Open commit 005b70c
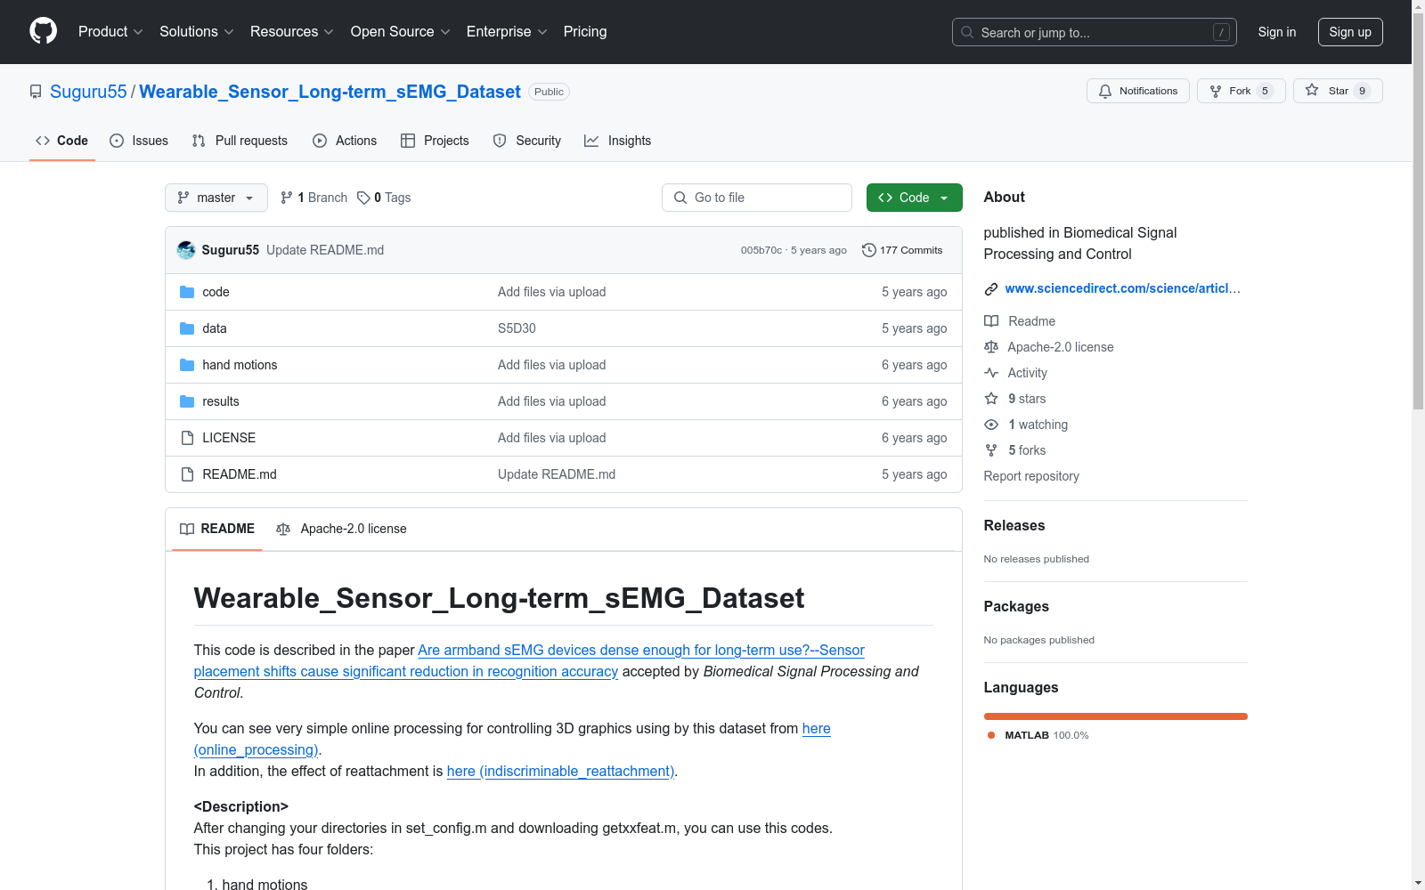Image resolution: width=1425 pixels, height=890 pixels. [761, 250]
